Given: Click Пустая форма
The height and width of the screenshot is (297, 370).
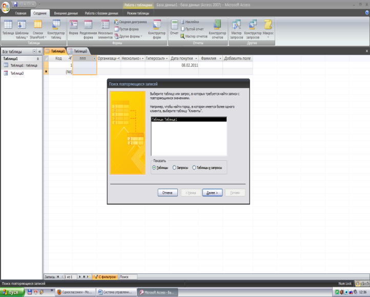Looking at the screenshot, I should point(127,29).
